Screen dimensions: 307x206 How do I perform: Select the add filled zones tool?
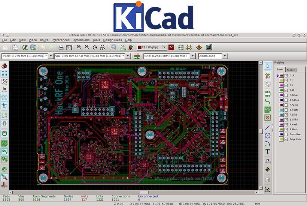pyautogui.click(x=267, y=109)
